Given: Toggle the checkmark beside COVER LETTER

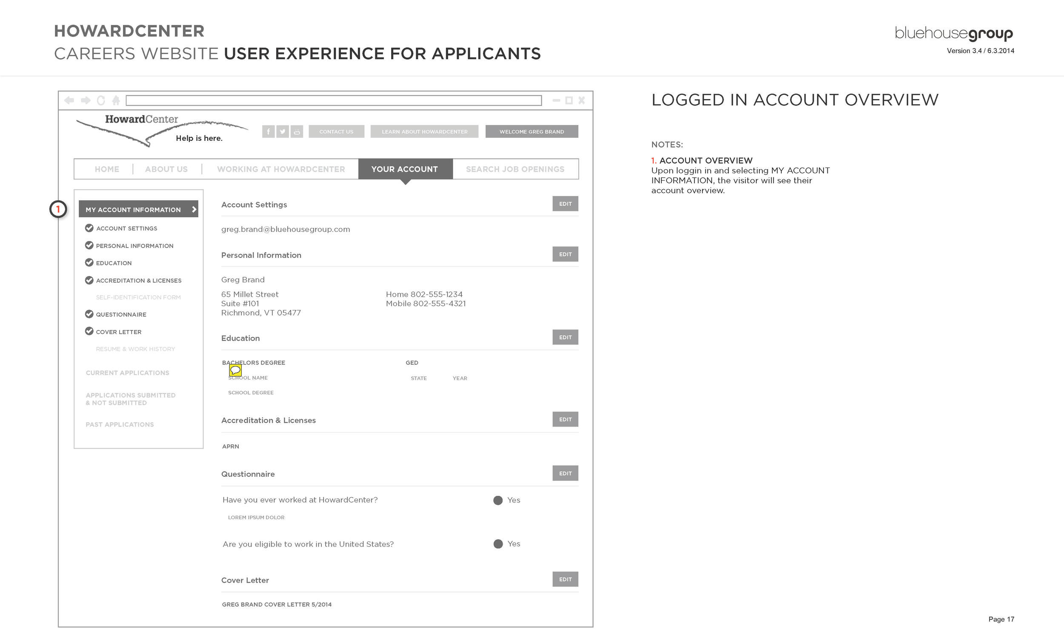Looking at the screenshot, I should pos(89,331).
